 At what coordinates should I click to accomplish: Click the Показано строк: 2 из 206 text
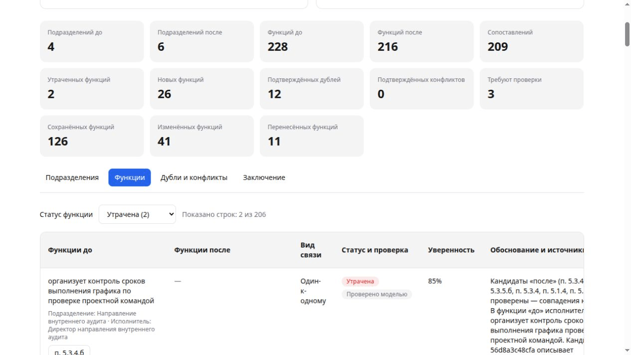(x=224, y=214)
